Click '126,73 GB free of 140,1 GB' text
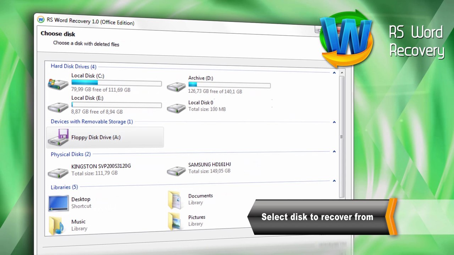The width and height of the screenshot is (454, 255). (215, 91)
